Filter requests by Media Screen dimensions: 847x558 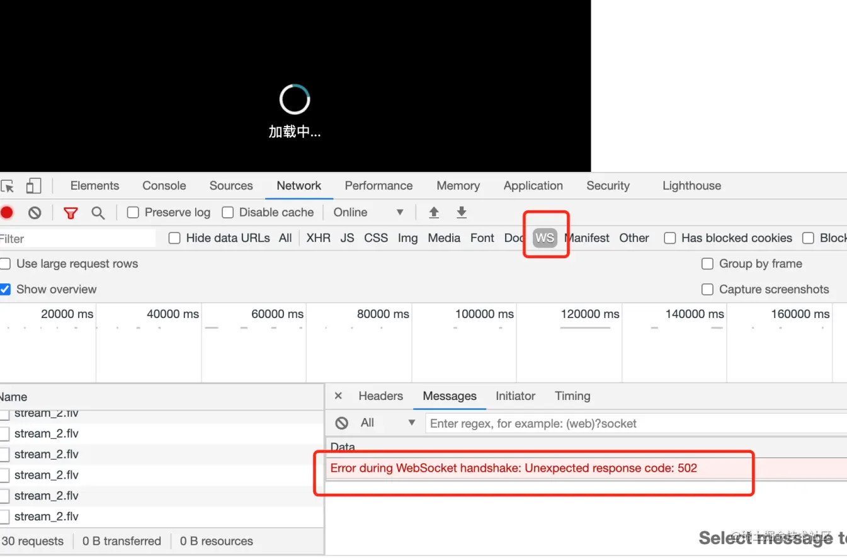tap(444, 238)
